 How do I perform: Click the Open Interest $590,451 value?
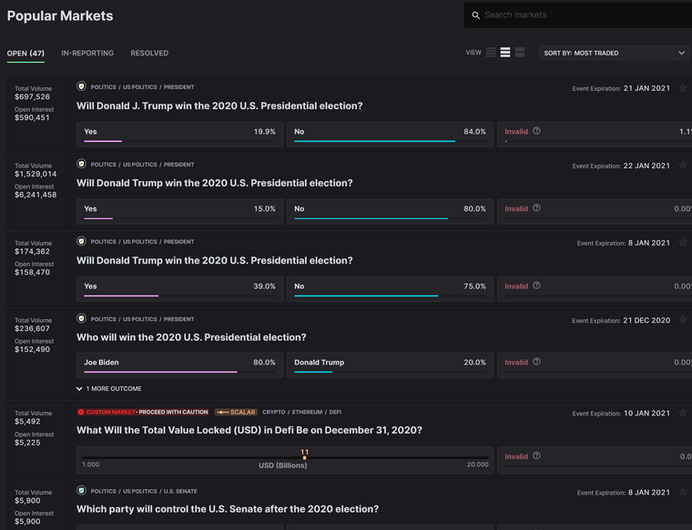pyautogui.click(x=32, y=117)
